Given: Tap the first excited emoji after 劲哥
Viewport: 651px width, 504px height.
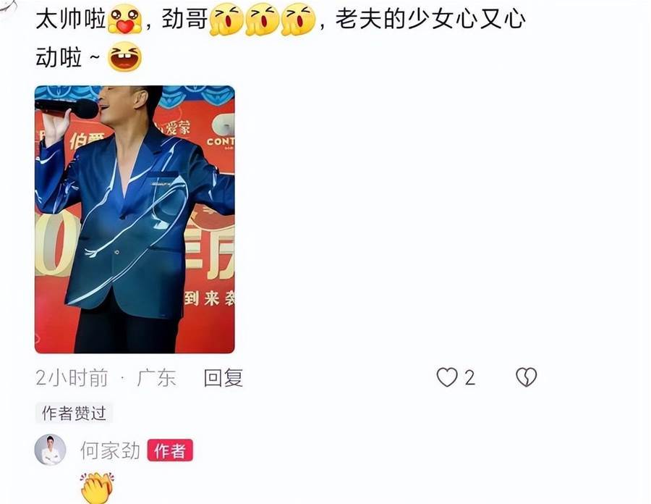Looking at the screenshot, I should tap(226, 20).
